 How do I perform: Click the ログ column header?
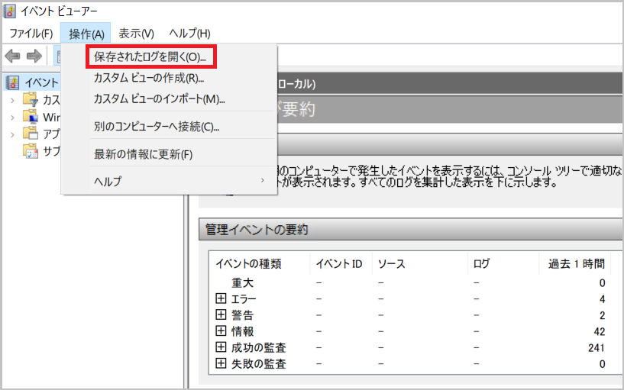coord(481,263)
